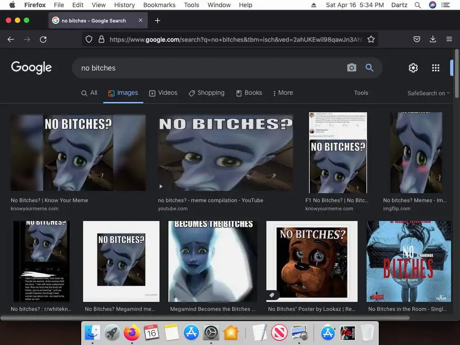
Task: Click the Google logo
Action: pyautogui.click(x=31, y=67)
